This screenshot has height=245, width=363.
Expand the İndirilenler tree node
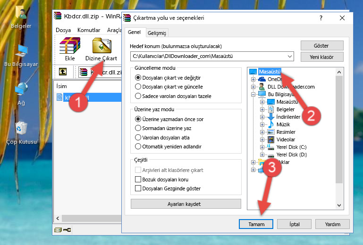[x=262, y=117]
